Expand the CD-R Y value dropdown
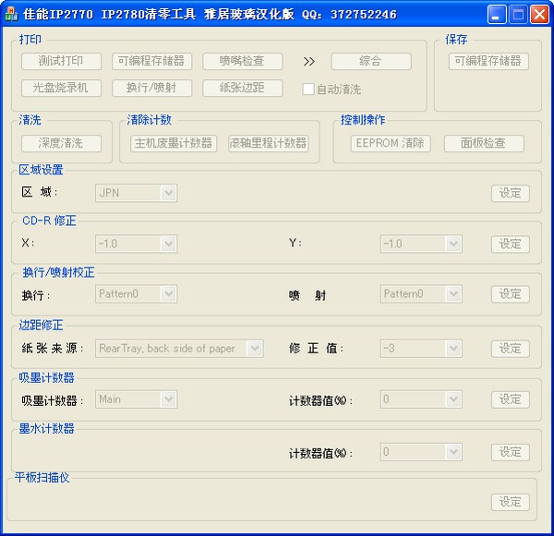The image size is (554, 536). tap(452, 244)
